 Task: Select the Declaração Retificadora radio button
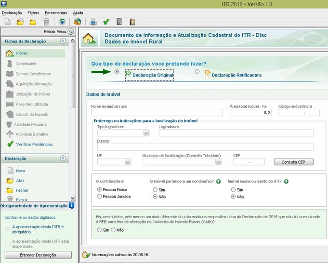[197, 72]
